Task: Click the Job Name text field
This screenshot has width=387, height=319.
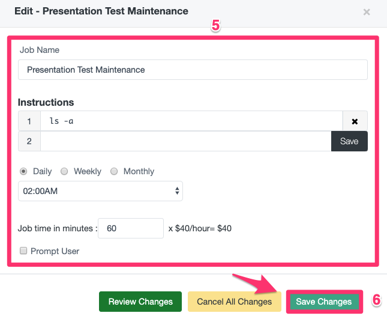Action: pos(192,70)
